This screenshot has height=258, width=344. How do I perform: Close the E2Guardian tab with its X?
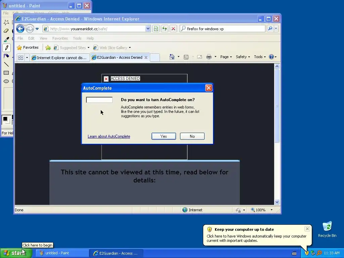pyautogui.click(x=146, y=57)
